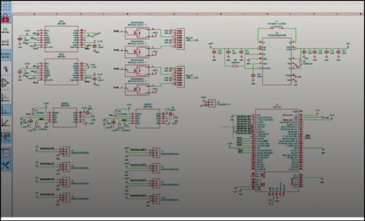The height and width of the screenshot is (221, 365).
Task: Select the IMU1 sensor symbol
Action: pyautogui.click(x=61, y=39)
